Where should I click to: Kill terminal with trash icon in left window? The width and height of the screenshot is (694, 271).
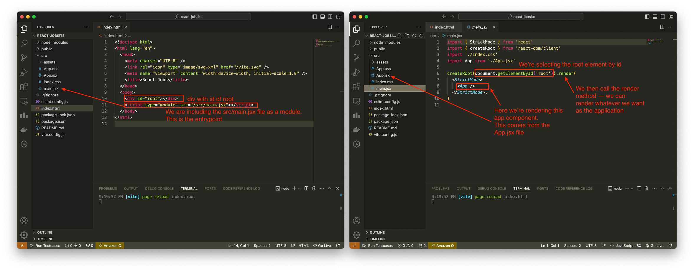314,188
